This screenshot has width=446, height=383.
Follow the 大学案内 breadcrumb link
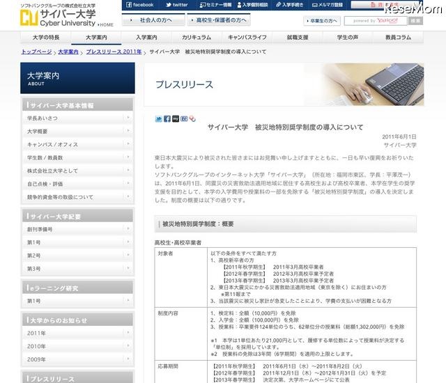coord(68,52)
